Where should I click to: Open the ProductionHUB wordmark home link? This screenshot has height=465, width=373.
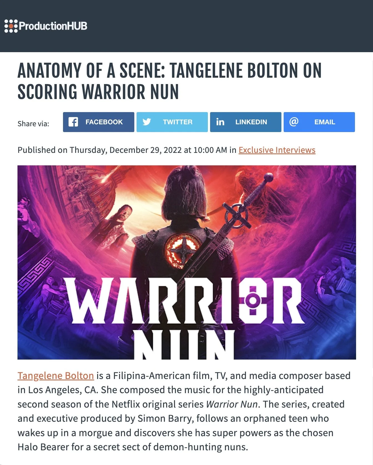pos(53,26)
